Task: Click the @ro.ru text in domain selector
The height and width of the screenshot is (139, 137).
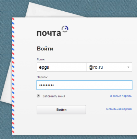Action: point(96,67)
